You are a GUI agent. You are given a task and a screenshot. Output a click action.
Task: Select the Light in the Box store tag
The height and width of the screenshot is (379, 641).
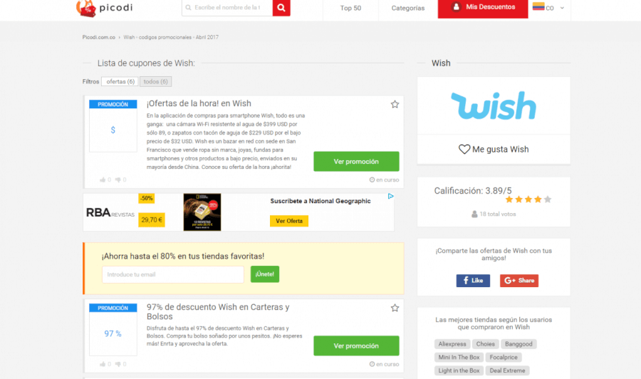(459, 370)
